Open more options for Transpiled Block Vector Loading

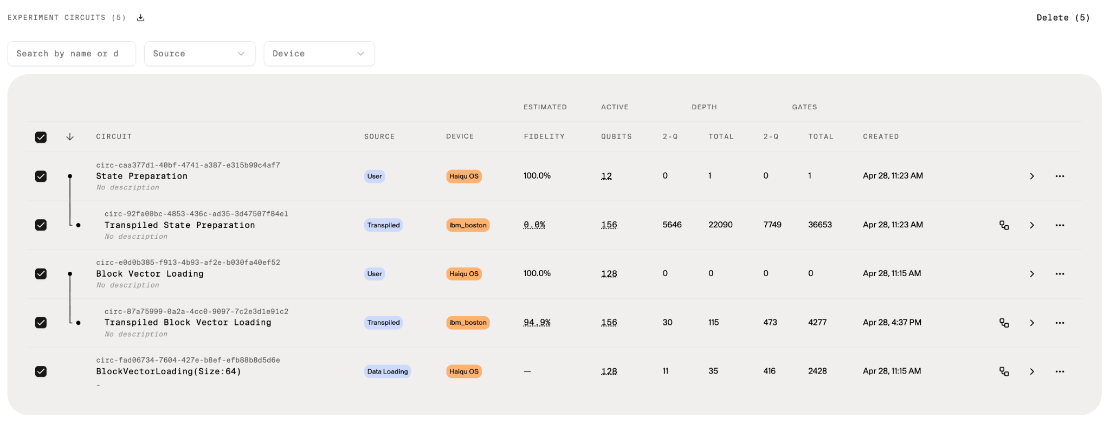(1060, 323)
